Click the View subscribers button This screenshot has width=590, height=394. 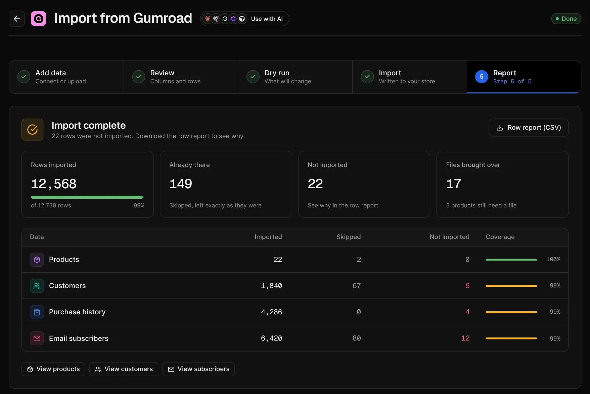click(198, 369)
